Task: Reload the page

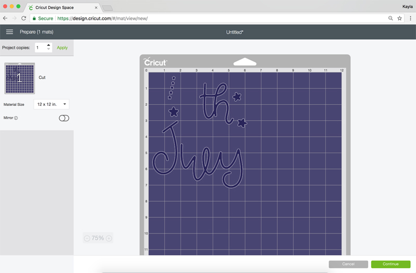Action: click(23, 18)
